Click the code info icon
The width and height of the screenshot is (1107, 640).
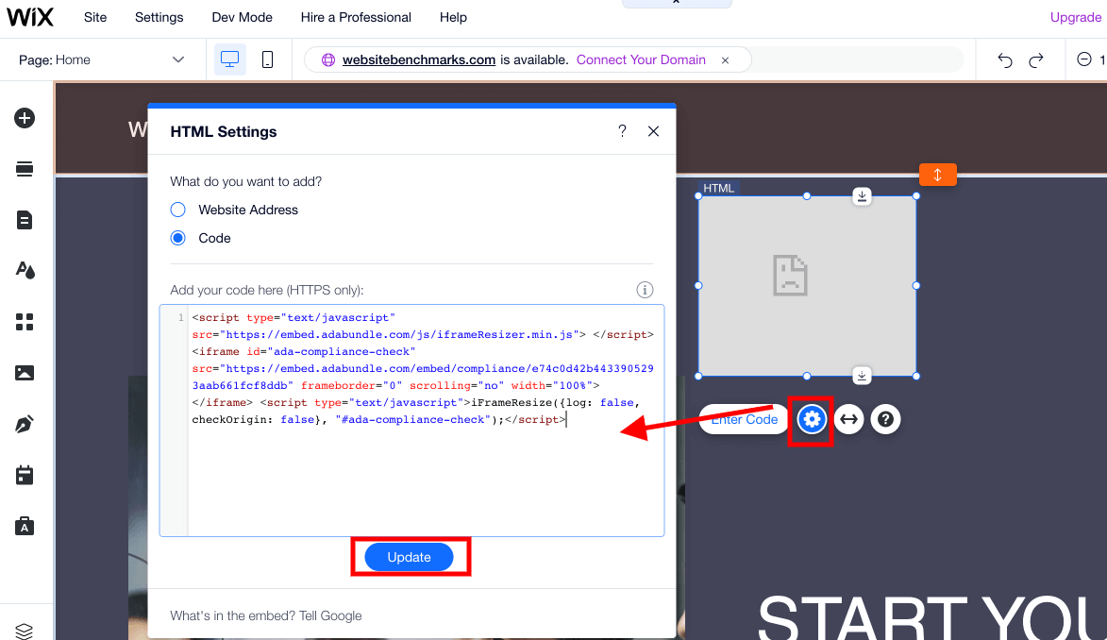tap(645, 290)
